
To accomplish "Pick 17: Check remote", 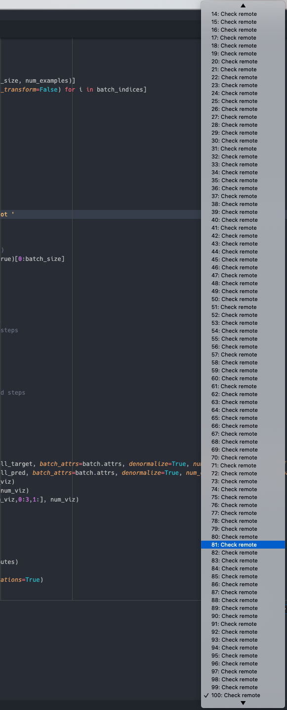I will [x=243, y=38].
